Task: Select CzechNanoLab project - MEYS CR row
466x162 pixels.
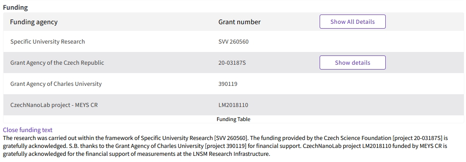Action: 233,105
